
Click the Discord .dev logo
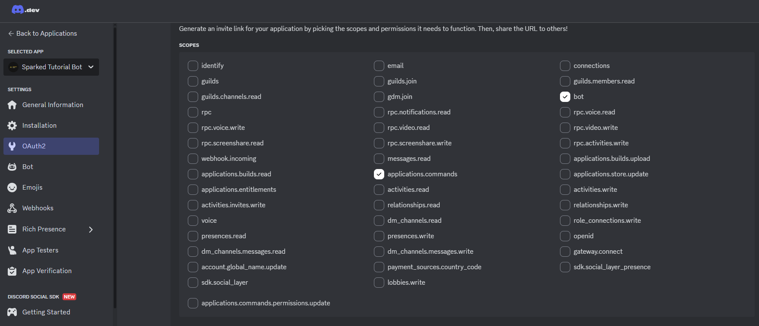[25, 9]
